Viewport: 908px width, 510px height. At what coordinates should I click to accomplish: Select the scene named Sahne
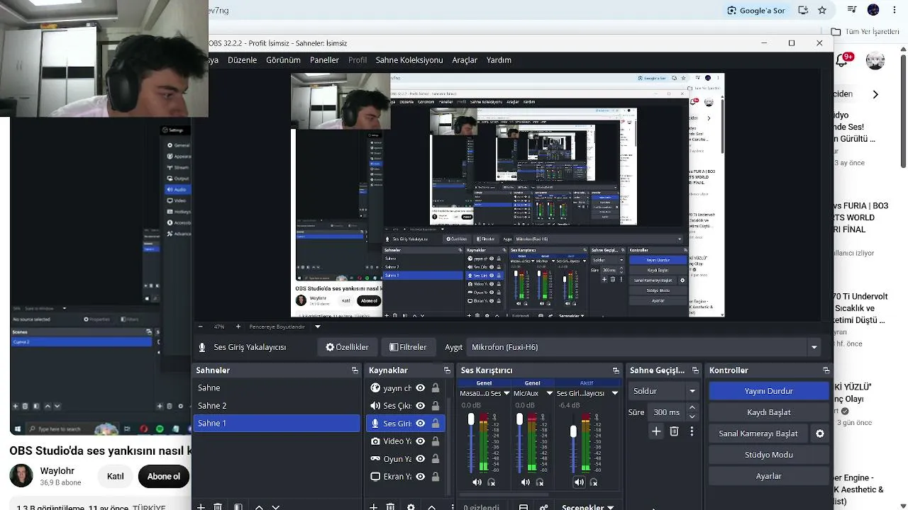point(277,388)
